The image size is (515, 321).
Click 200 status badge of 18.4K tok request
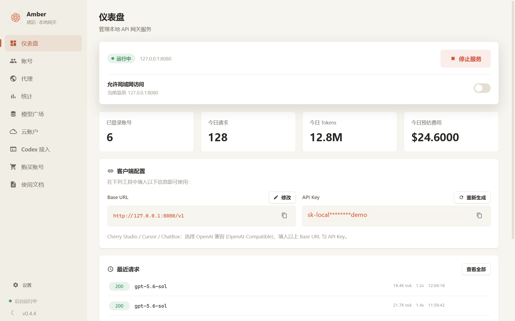(119, 286)
